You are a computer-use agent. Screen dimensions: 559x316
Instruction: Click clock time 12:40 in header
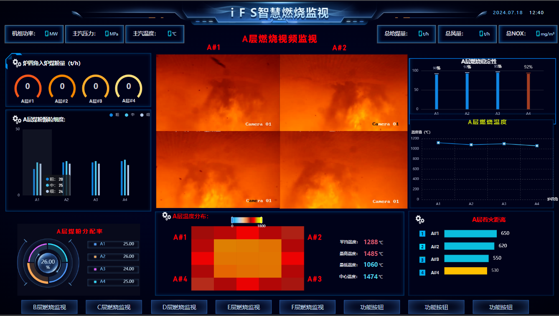tap(536, 13)
